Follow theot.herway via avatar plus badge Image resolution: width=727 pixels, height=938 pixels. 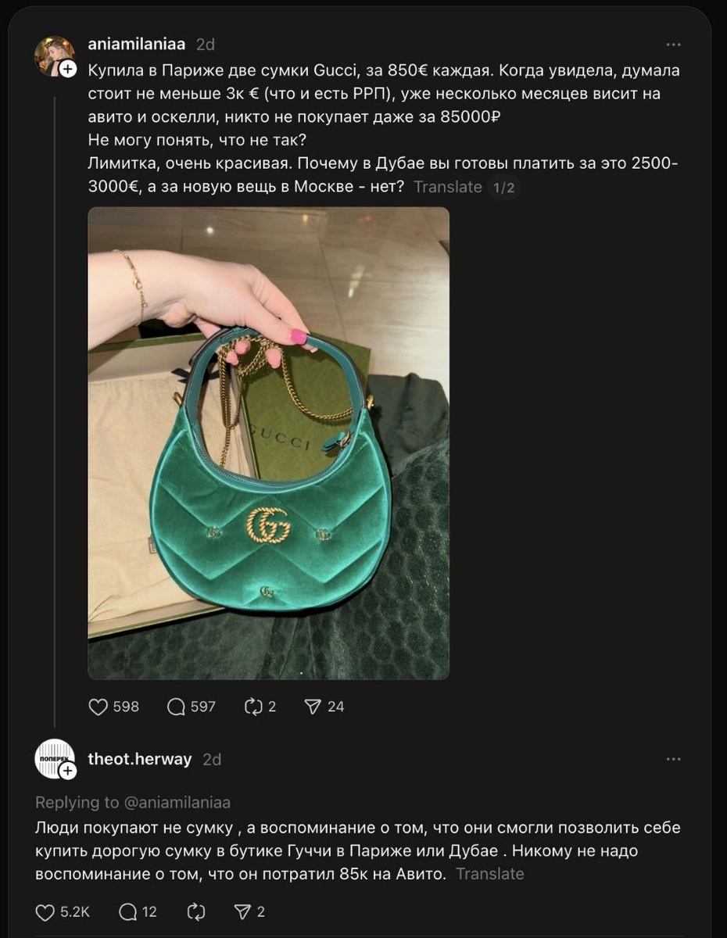pyautogui.click(x=68, y=772)
